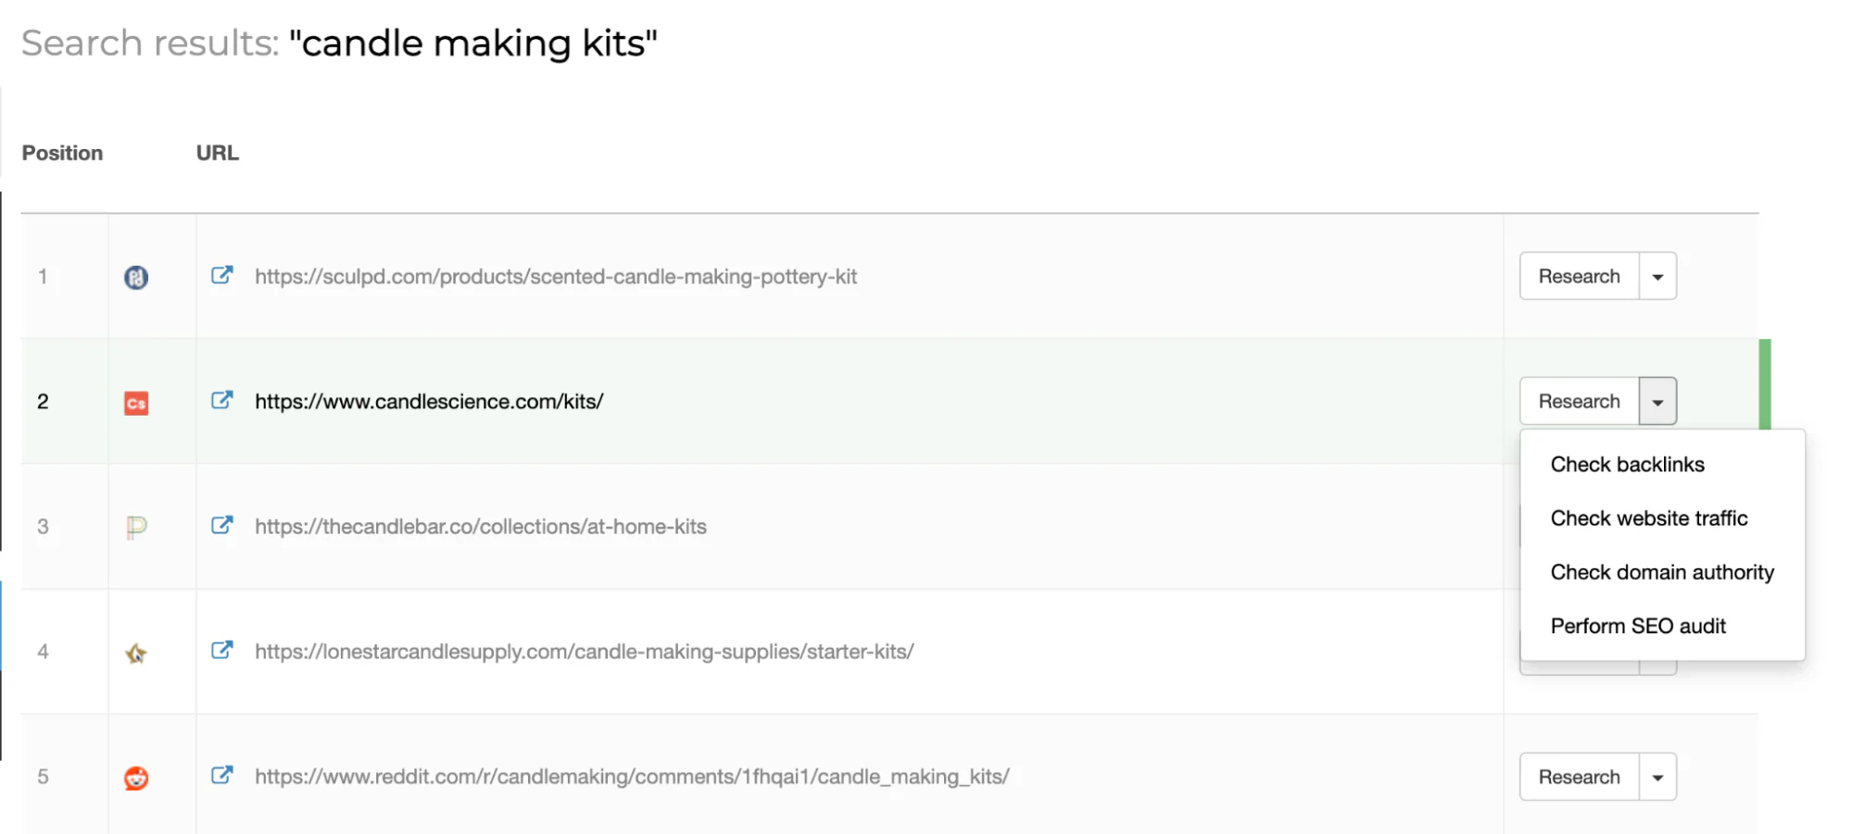Viewport: 1852px width, 834px height.
Task: Click the Lone Star Candle Supply favicon
Action: pyautogui.click(x=136, y=654)
